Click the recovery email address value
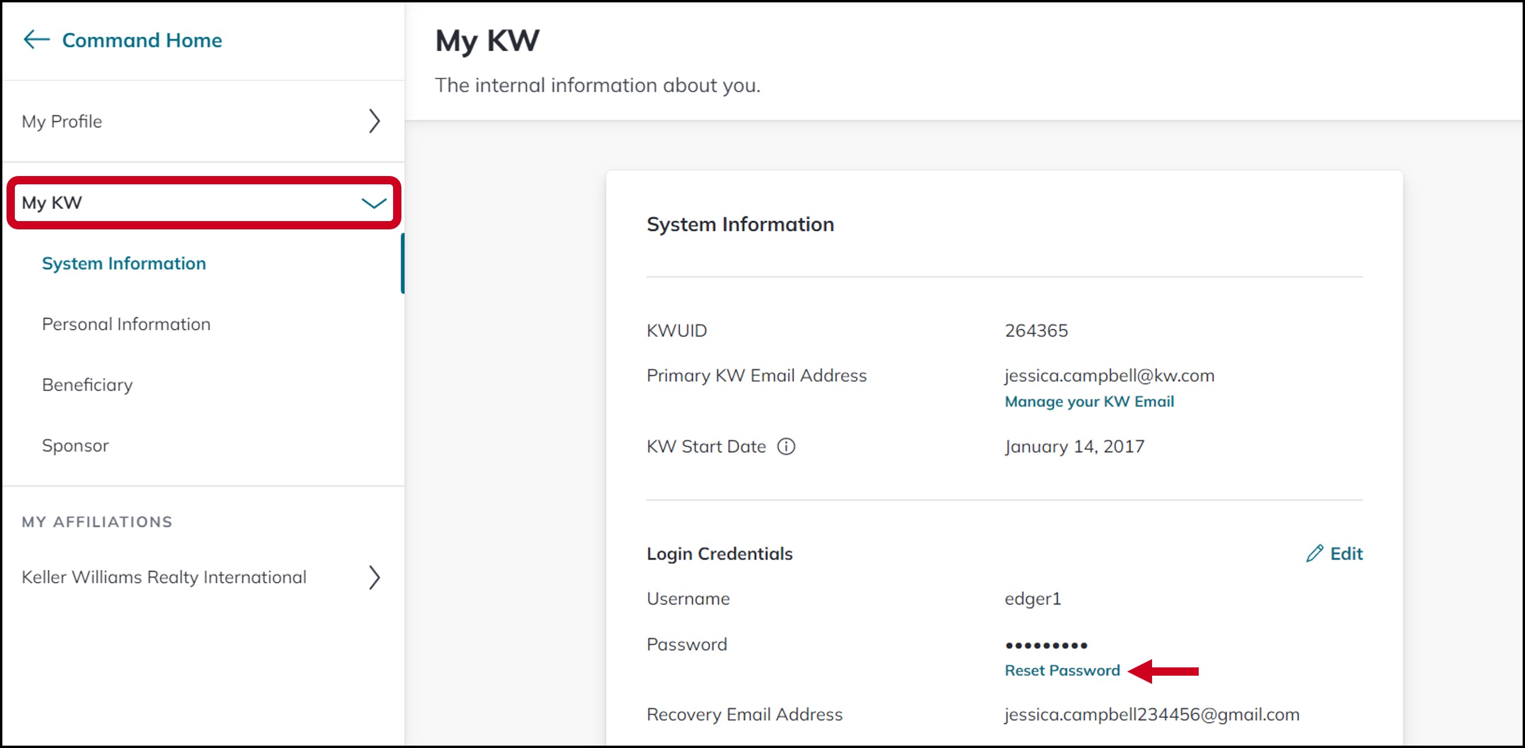The height and width of the screenshot is (748, 1525). coord(1152,714)
